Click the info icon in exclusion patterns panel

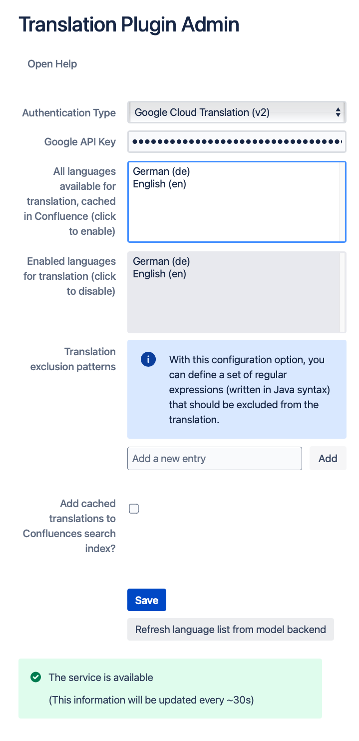tap(148, 359)
